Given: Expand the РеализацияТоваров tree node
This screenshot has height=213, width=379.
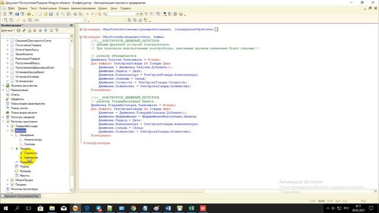Looking at the screenshot, I should point(8,59).
